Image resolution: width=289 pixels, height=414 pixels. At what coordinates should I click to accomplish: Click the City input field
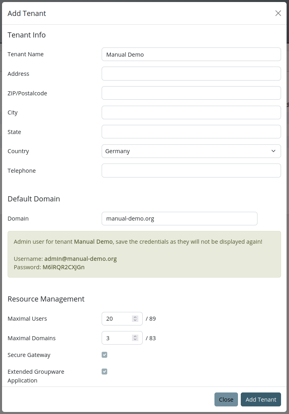tap(191, 112)
